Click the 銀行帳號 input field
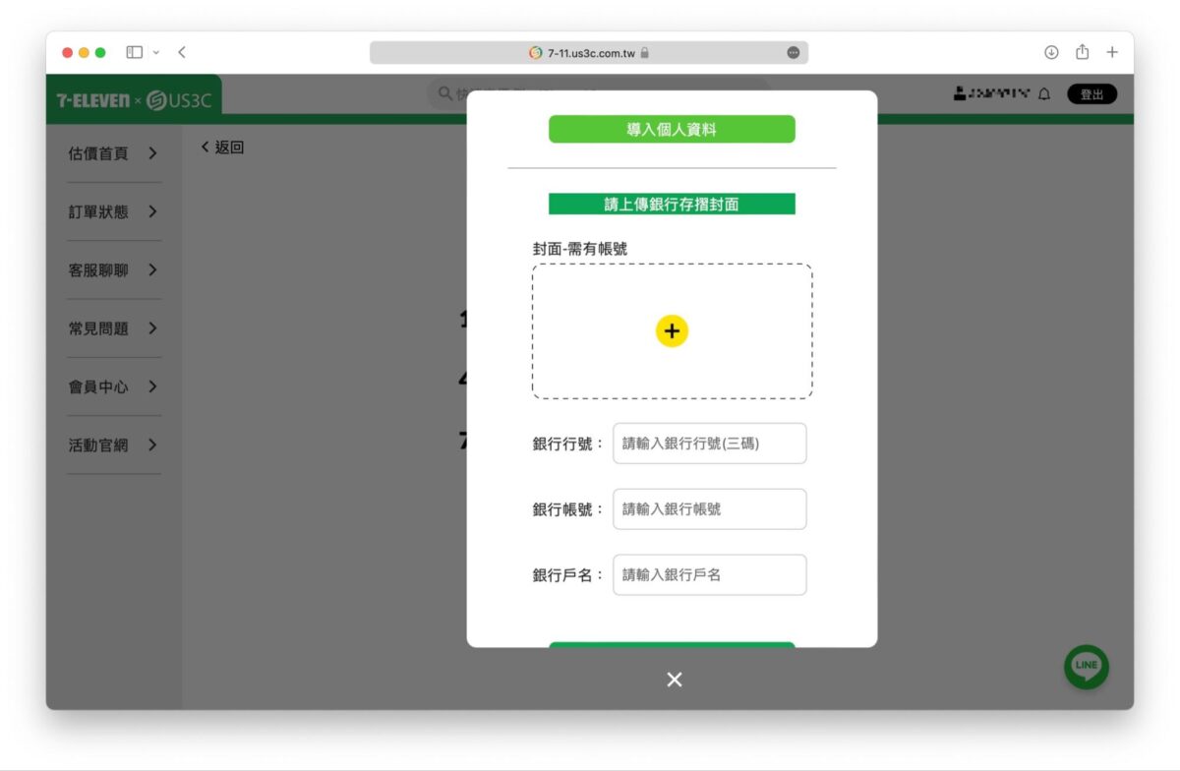The width and height of the screenshot is (1180, 771). click(710, 509)
